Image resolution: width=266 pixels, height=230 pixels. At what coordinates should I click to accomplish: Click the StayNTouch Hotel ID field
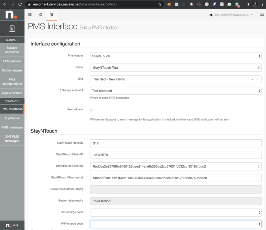[176, 143]
